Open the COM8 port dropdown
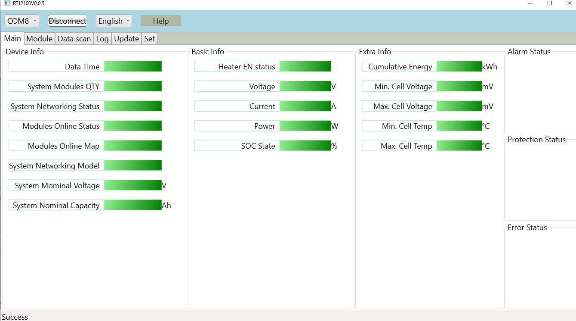Screen dimensions: 576x321 [x=22, y=21]
